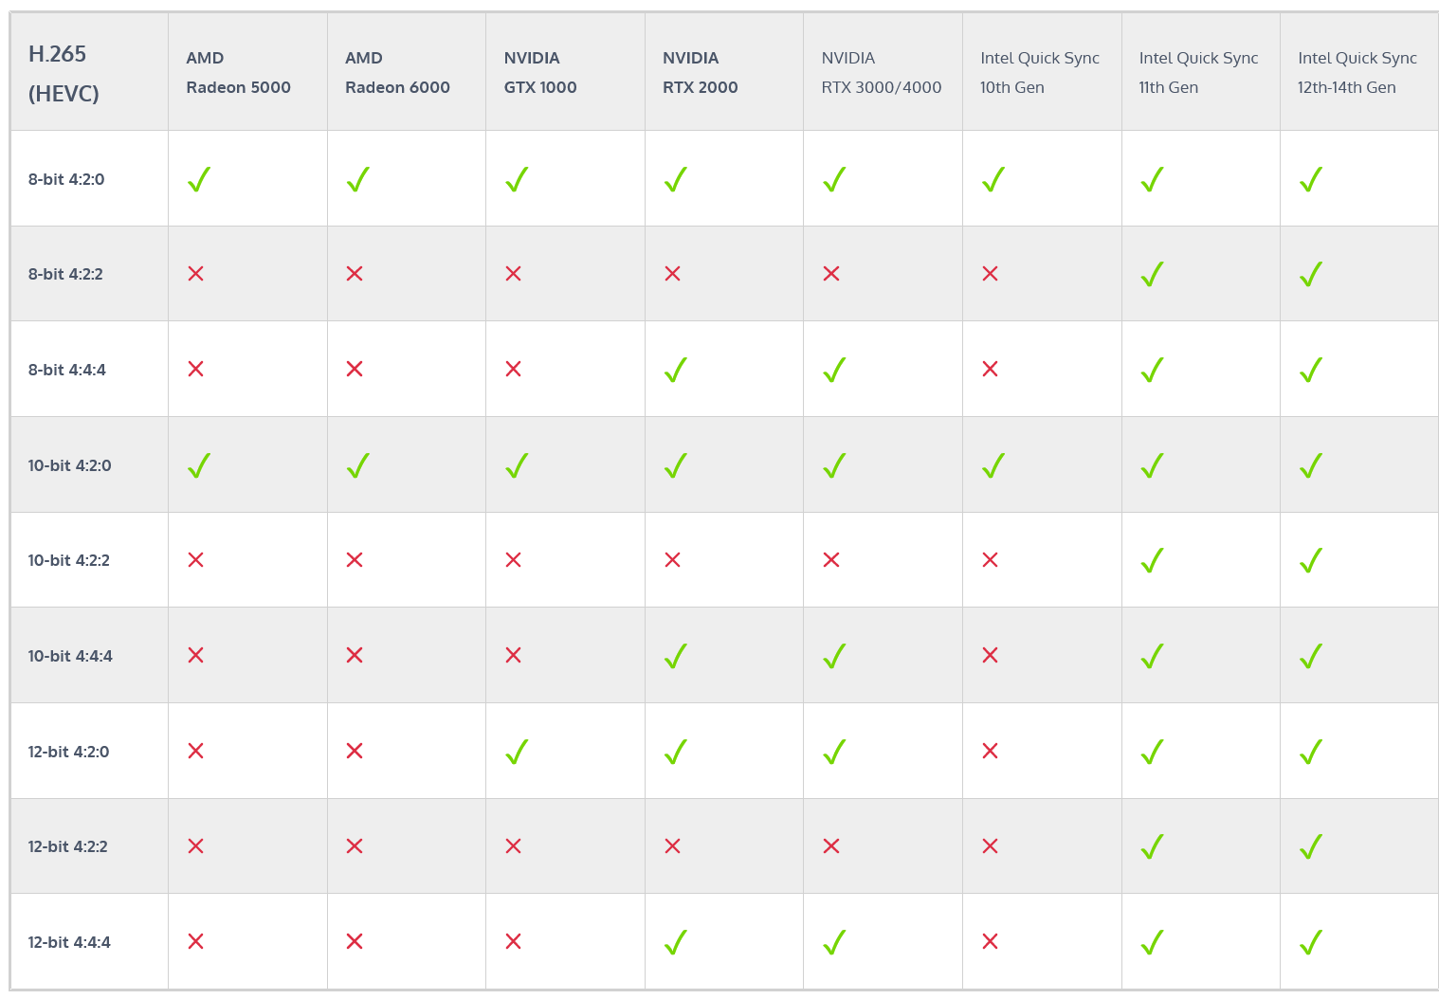Click the checkmark for 10-bit 4:2:0 AMD Radeon 6000
1439x999 pixels.
click(358, 465)
